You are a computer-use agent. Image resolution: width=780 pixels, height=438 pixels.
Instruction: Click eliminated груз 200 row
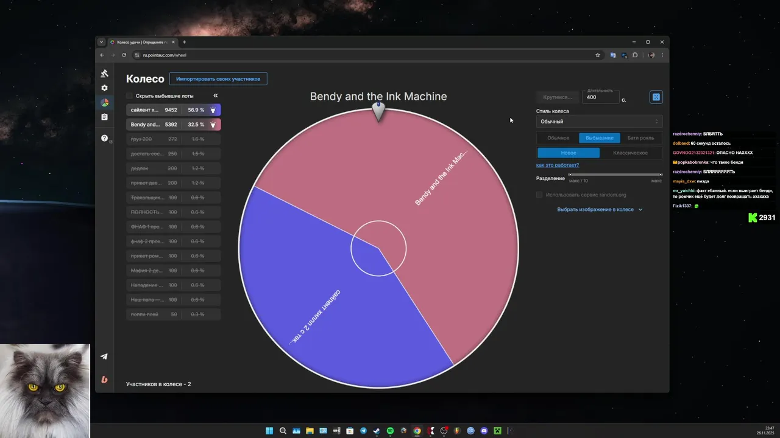click(x=174, y=139)
